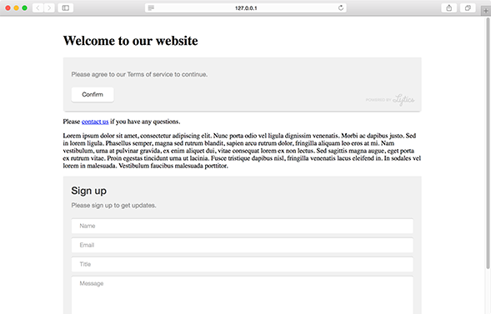Screen dimensions: 491x314
Task: Add a new tab with the plus button
Action: point(486,11)
